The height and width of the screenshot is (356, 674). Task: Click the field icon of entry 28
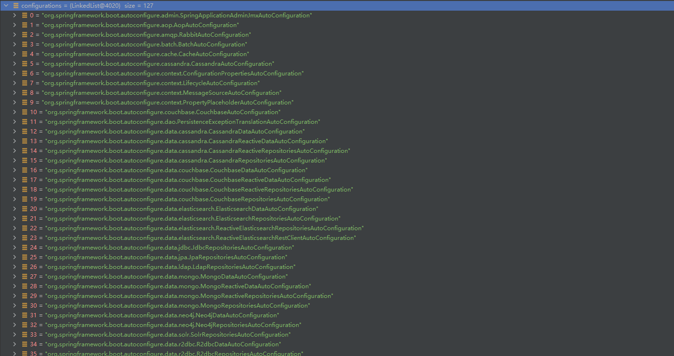25,286
